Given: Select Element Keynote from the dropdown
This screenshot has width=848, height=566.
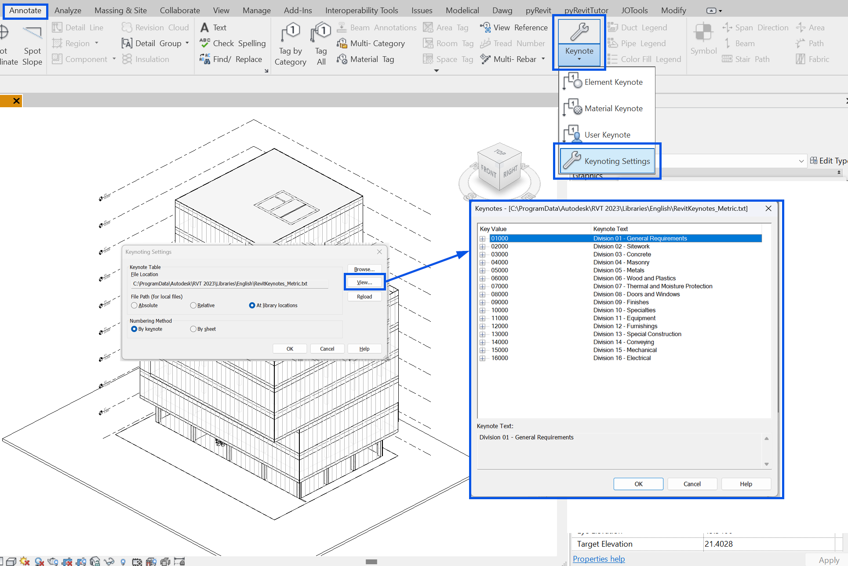Looking at the screenshot, I should (607, 82).
